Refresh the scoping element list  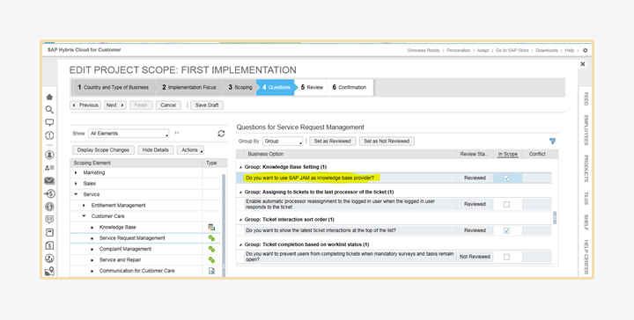(221, 133)
